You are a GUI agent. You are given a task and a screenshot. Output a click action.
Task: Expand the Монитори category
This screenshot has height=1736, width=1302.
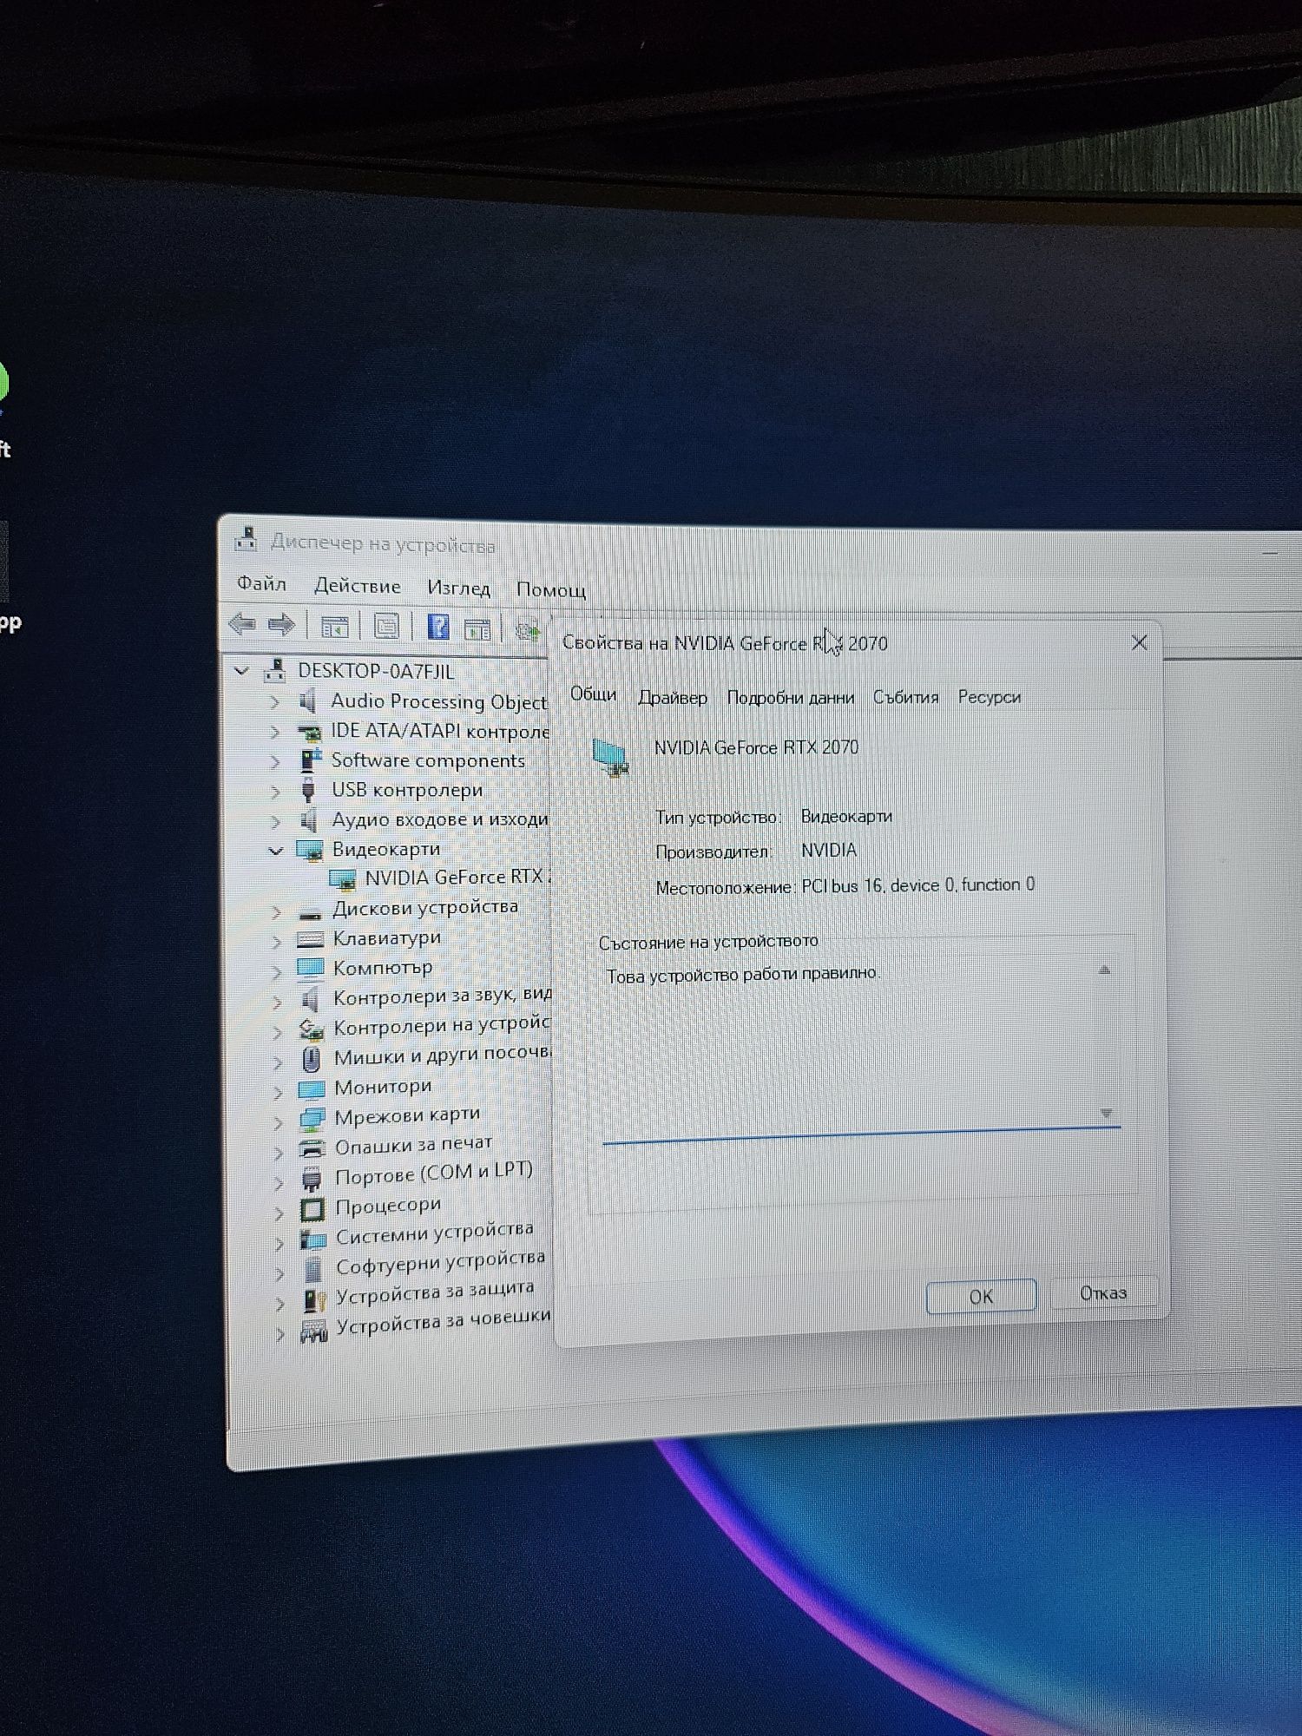[x=278, y=1092]
